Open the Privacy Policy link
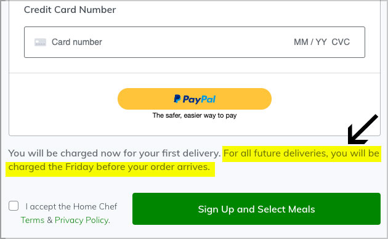The width and height of the screenshot is (388, 239). [x=82, y=220]
